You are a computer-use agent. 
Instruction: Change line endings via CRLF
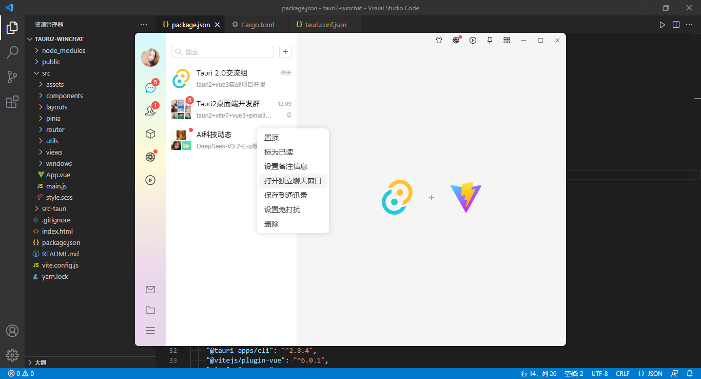point(622,373)
